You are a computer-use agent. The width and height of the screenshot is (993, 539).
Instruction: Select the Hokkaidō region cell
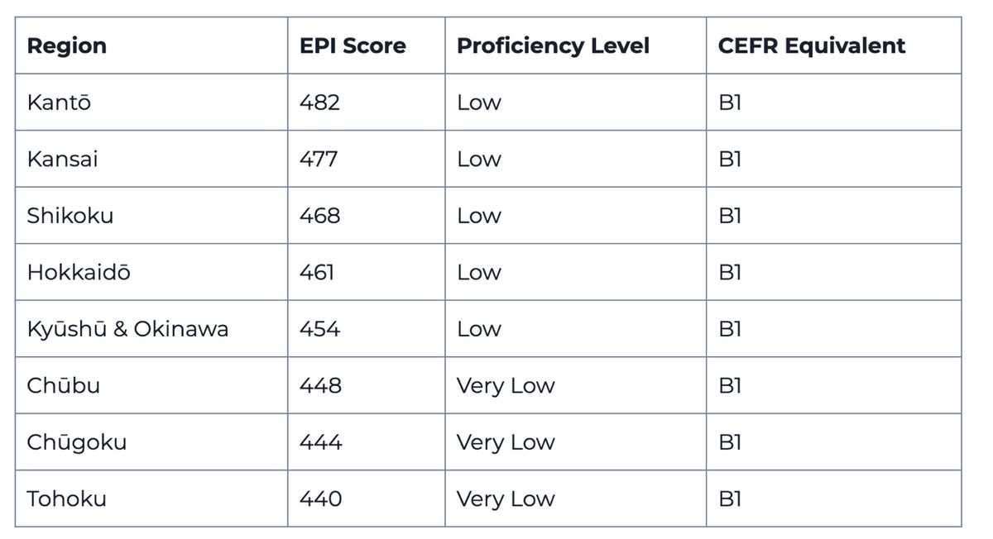(x=79, y=272)
